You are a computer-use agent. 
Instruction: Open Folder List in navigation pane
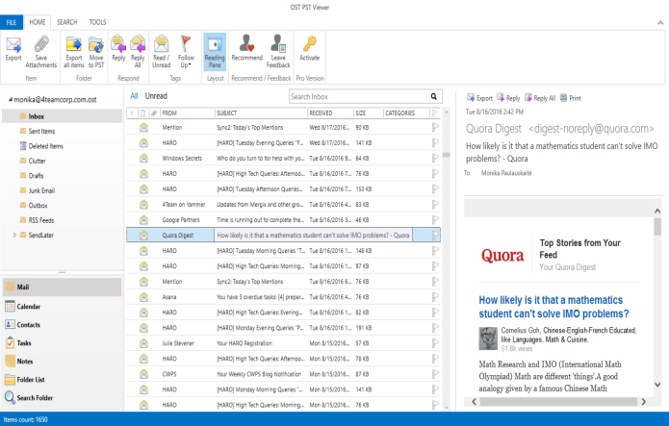click(25, 380)
